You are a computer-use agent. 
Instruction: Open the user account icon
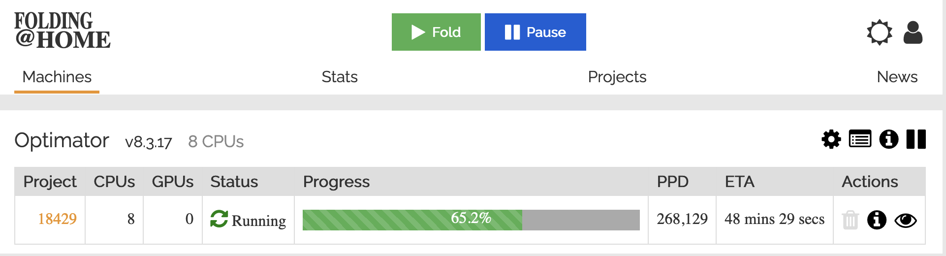913,32
